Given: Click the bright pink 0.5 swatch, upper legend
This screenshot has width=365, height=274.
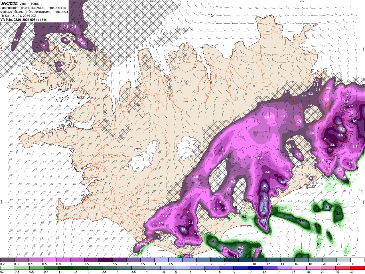Looking at the screenshot, I should click(x=49, y=260).
